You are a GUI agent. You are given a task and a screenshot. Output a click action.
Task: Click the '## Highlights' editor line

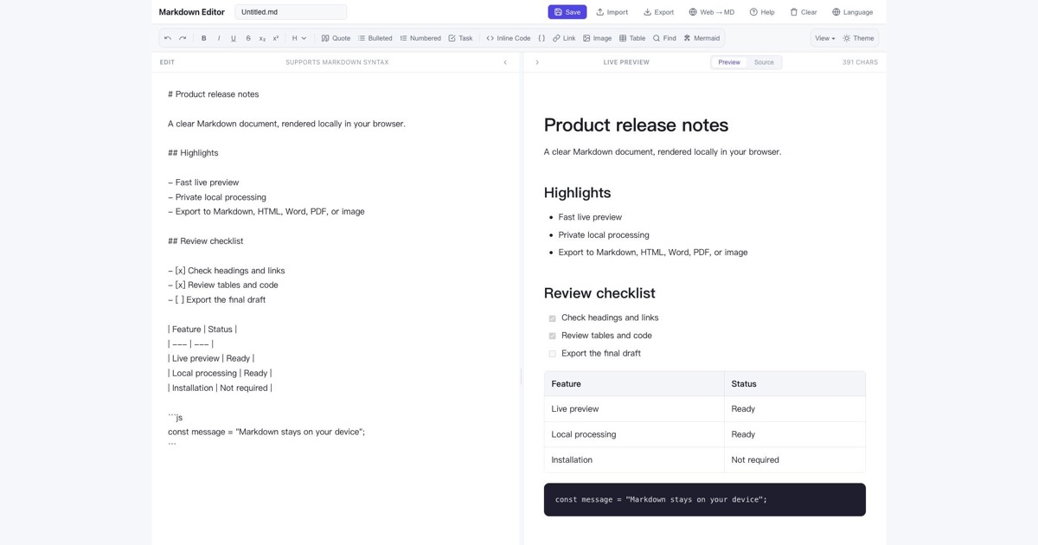coord(193,153)
